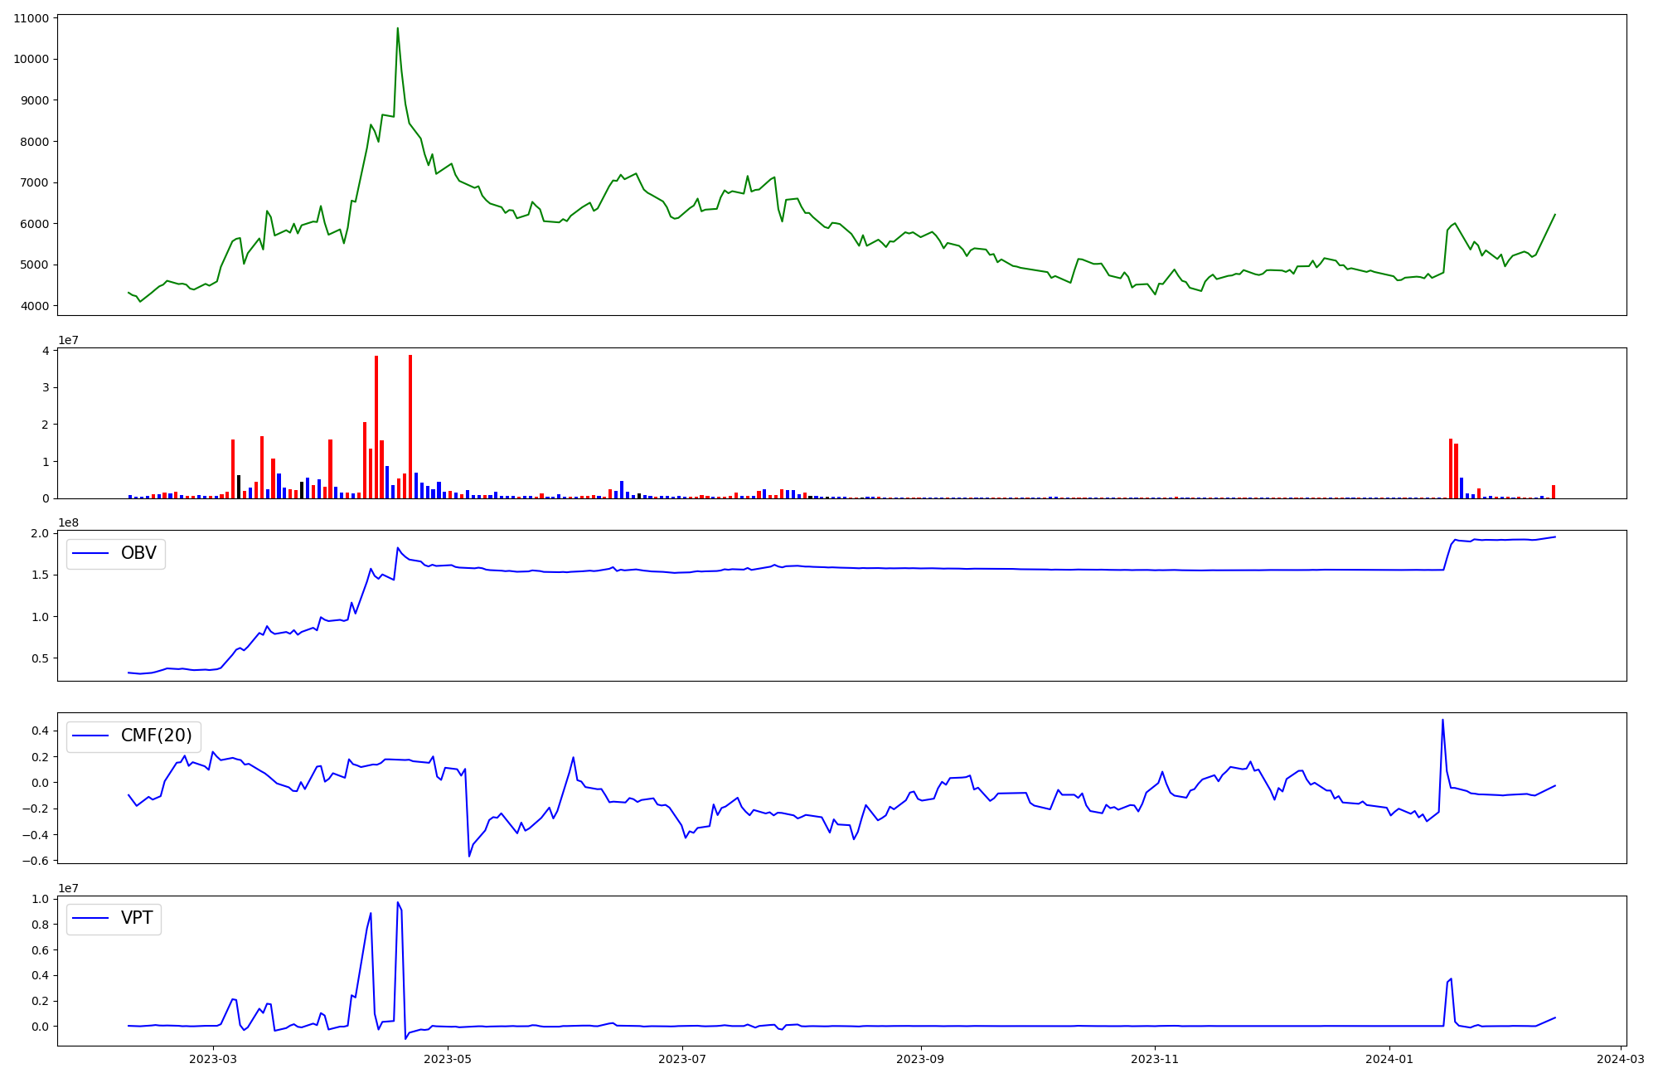Click the sharp CMF spike in January 2024

tap(1442, 721)
